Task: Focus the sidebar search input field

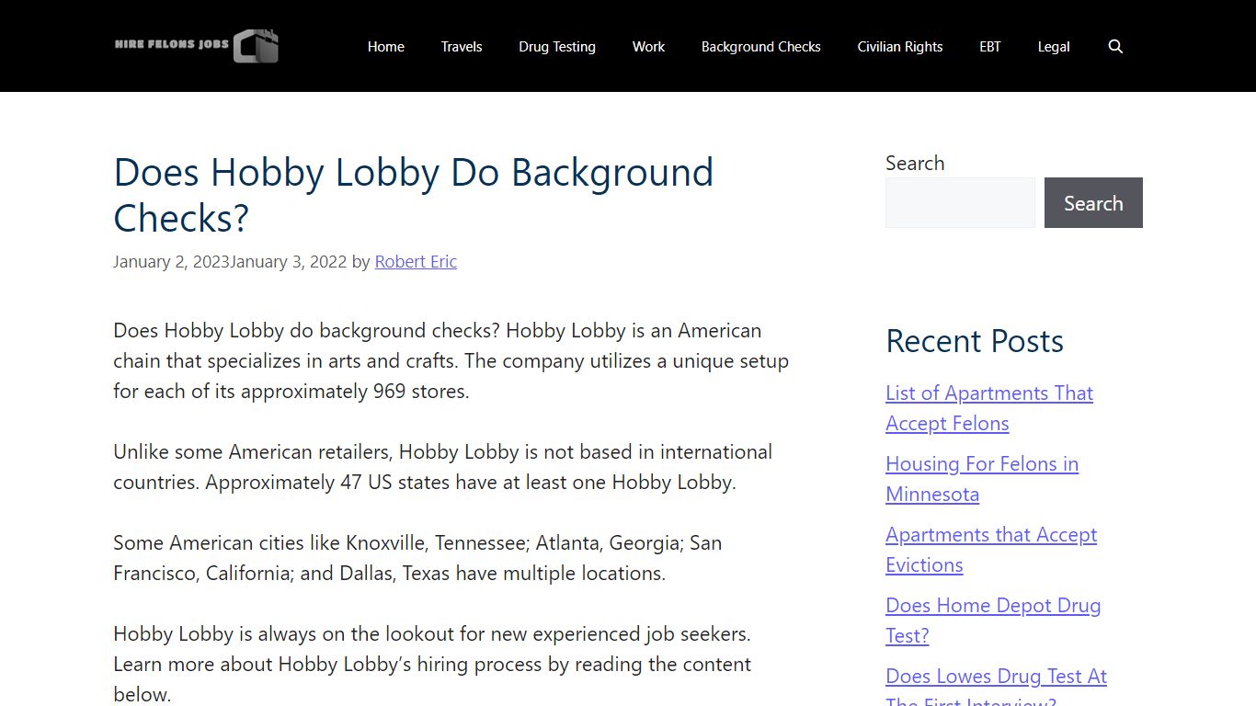Action: click(x=960, y=203)
